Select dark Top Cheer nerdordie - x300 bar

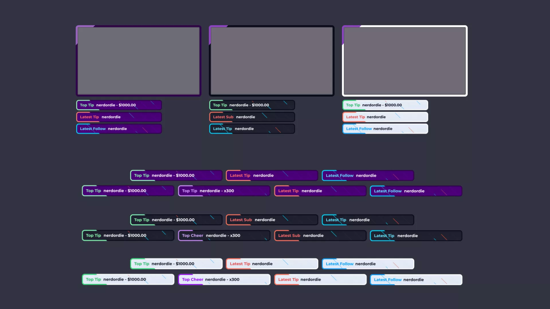(224, 235)
